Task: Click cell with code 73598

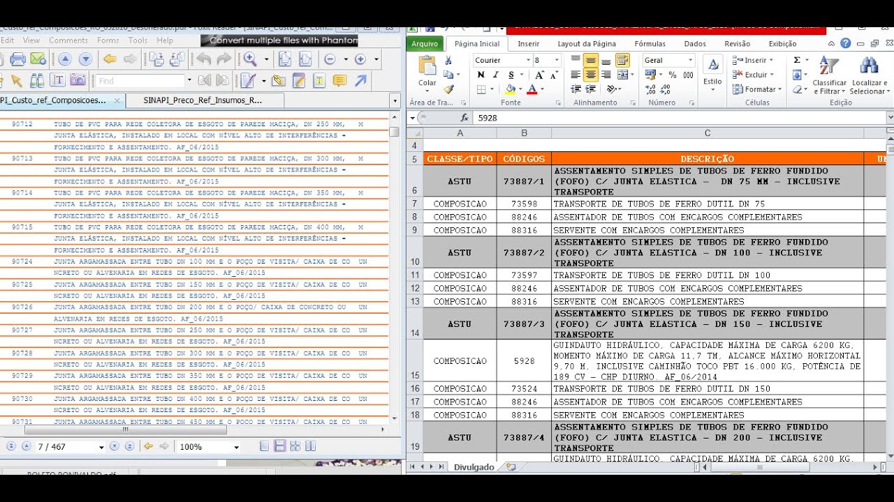Action: (524, 204)
